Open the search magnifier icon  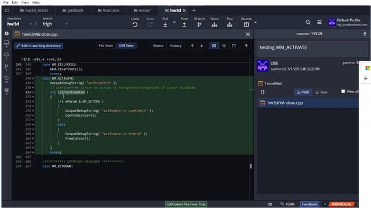pyautogui.click(x=308, y=22)
